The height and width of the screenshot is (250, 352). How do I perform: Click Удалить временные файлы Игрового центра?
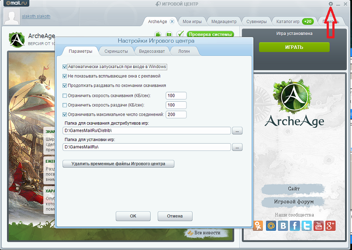[118, 164]
